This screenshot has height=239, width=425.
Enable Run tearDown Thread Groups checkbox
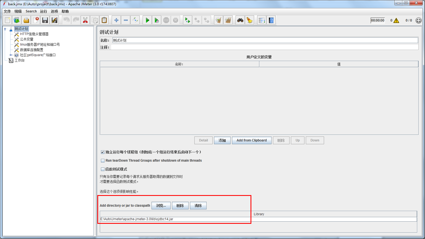pos(103,161)
